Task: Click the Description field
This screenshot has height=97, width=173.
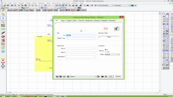Action: (x=80, y=57)
